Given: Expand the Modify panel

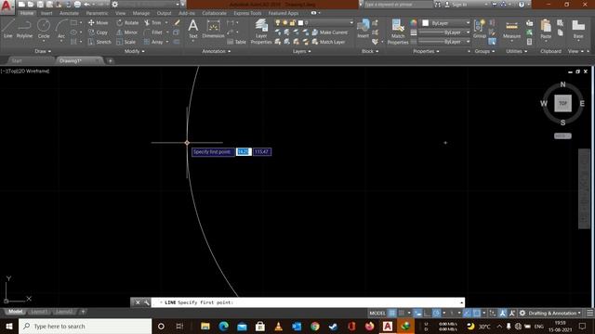Looking at the screenshot, I should (x=134, y=51).
